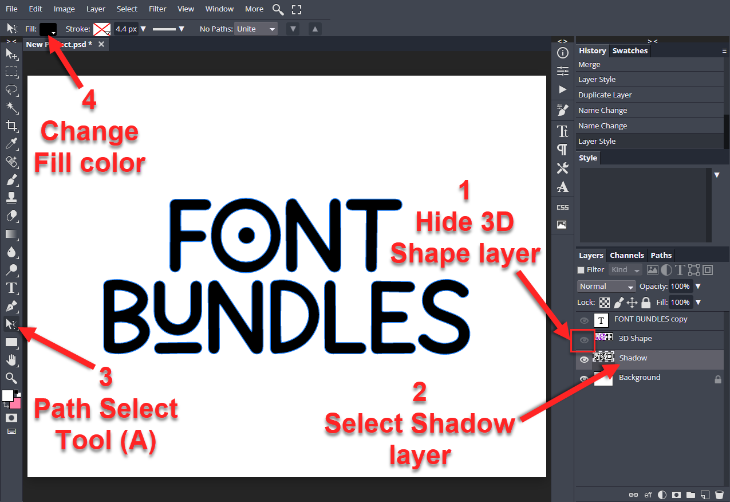730x502 pixels.
Task: Open the Properties sliders panel icon
Action: click(x=563, y=71)
